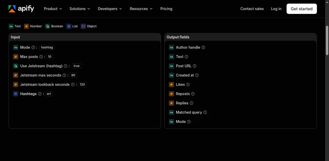Click the '10' value of Max posts
329x161 pixels.
pos(50,57)
